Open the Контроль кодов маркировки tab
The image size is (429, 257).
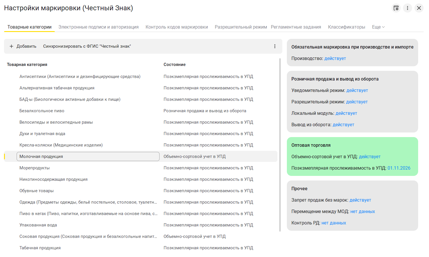177,27
